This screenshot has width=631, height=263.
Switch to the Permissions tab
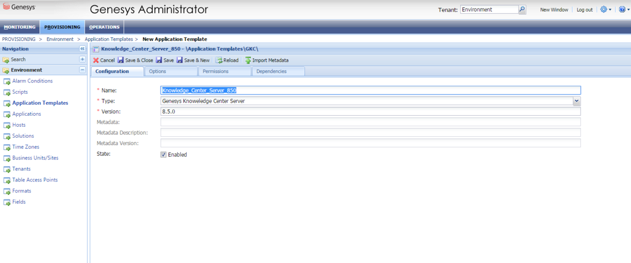coord(225,72)
